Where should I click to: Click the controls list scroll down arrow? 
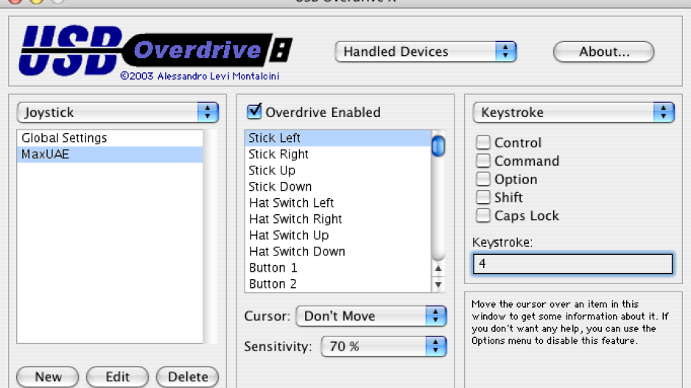(x=438, y=284)
